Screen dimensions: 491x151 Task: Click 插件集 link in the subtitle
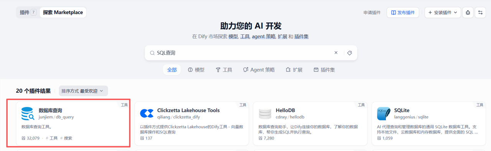[x=302, y=37]
